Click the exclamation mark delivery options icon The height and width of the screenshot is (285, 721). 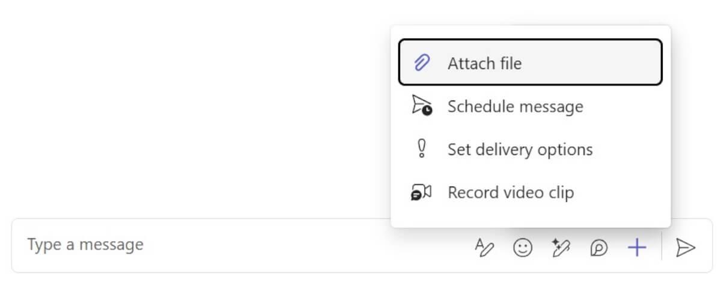(422, 149)
